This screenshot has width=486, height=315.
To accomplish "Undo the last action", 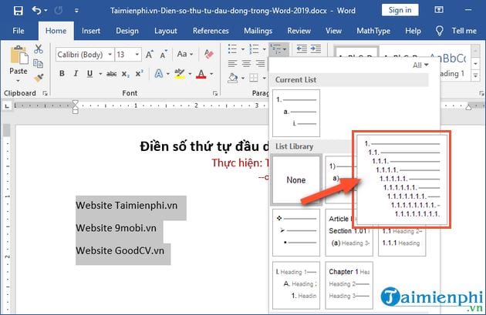I will (x=36, y=11).
